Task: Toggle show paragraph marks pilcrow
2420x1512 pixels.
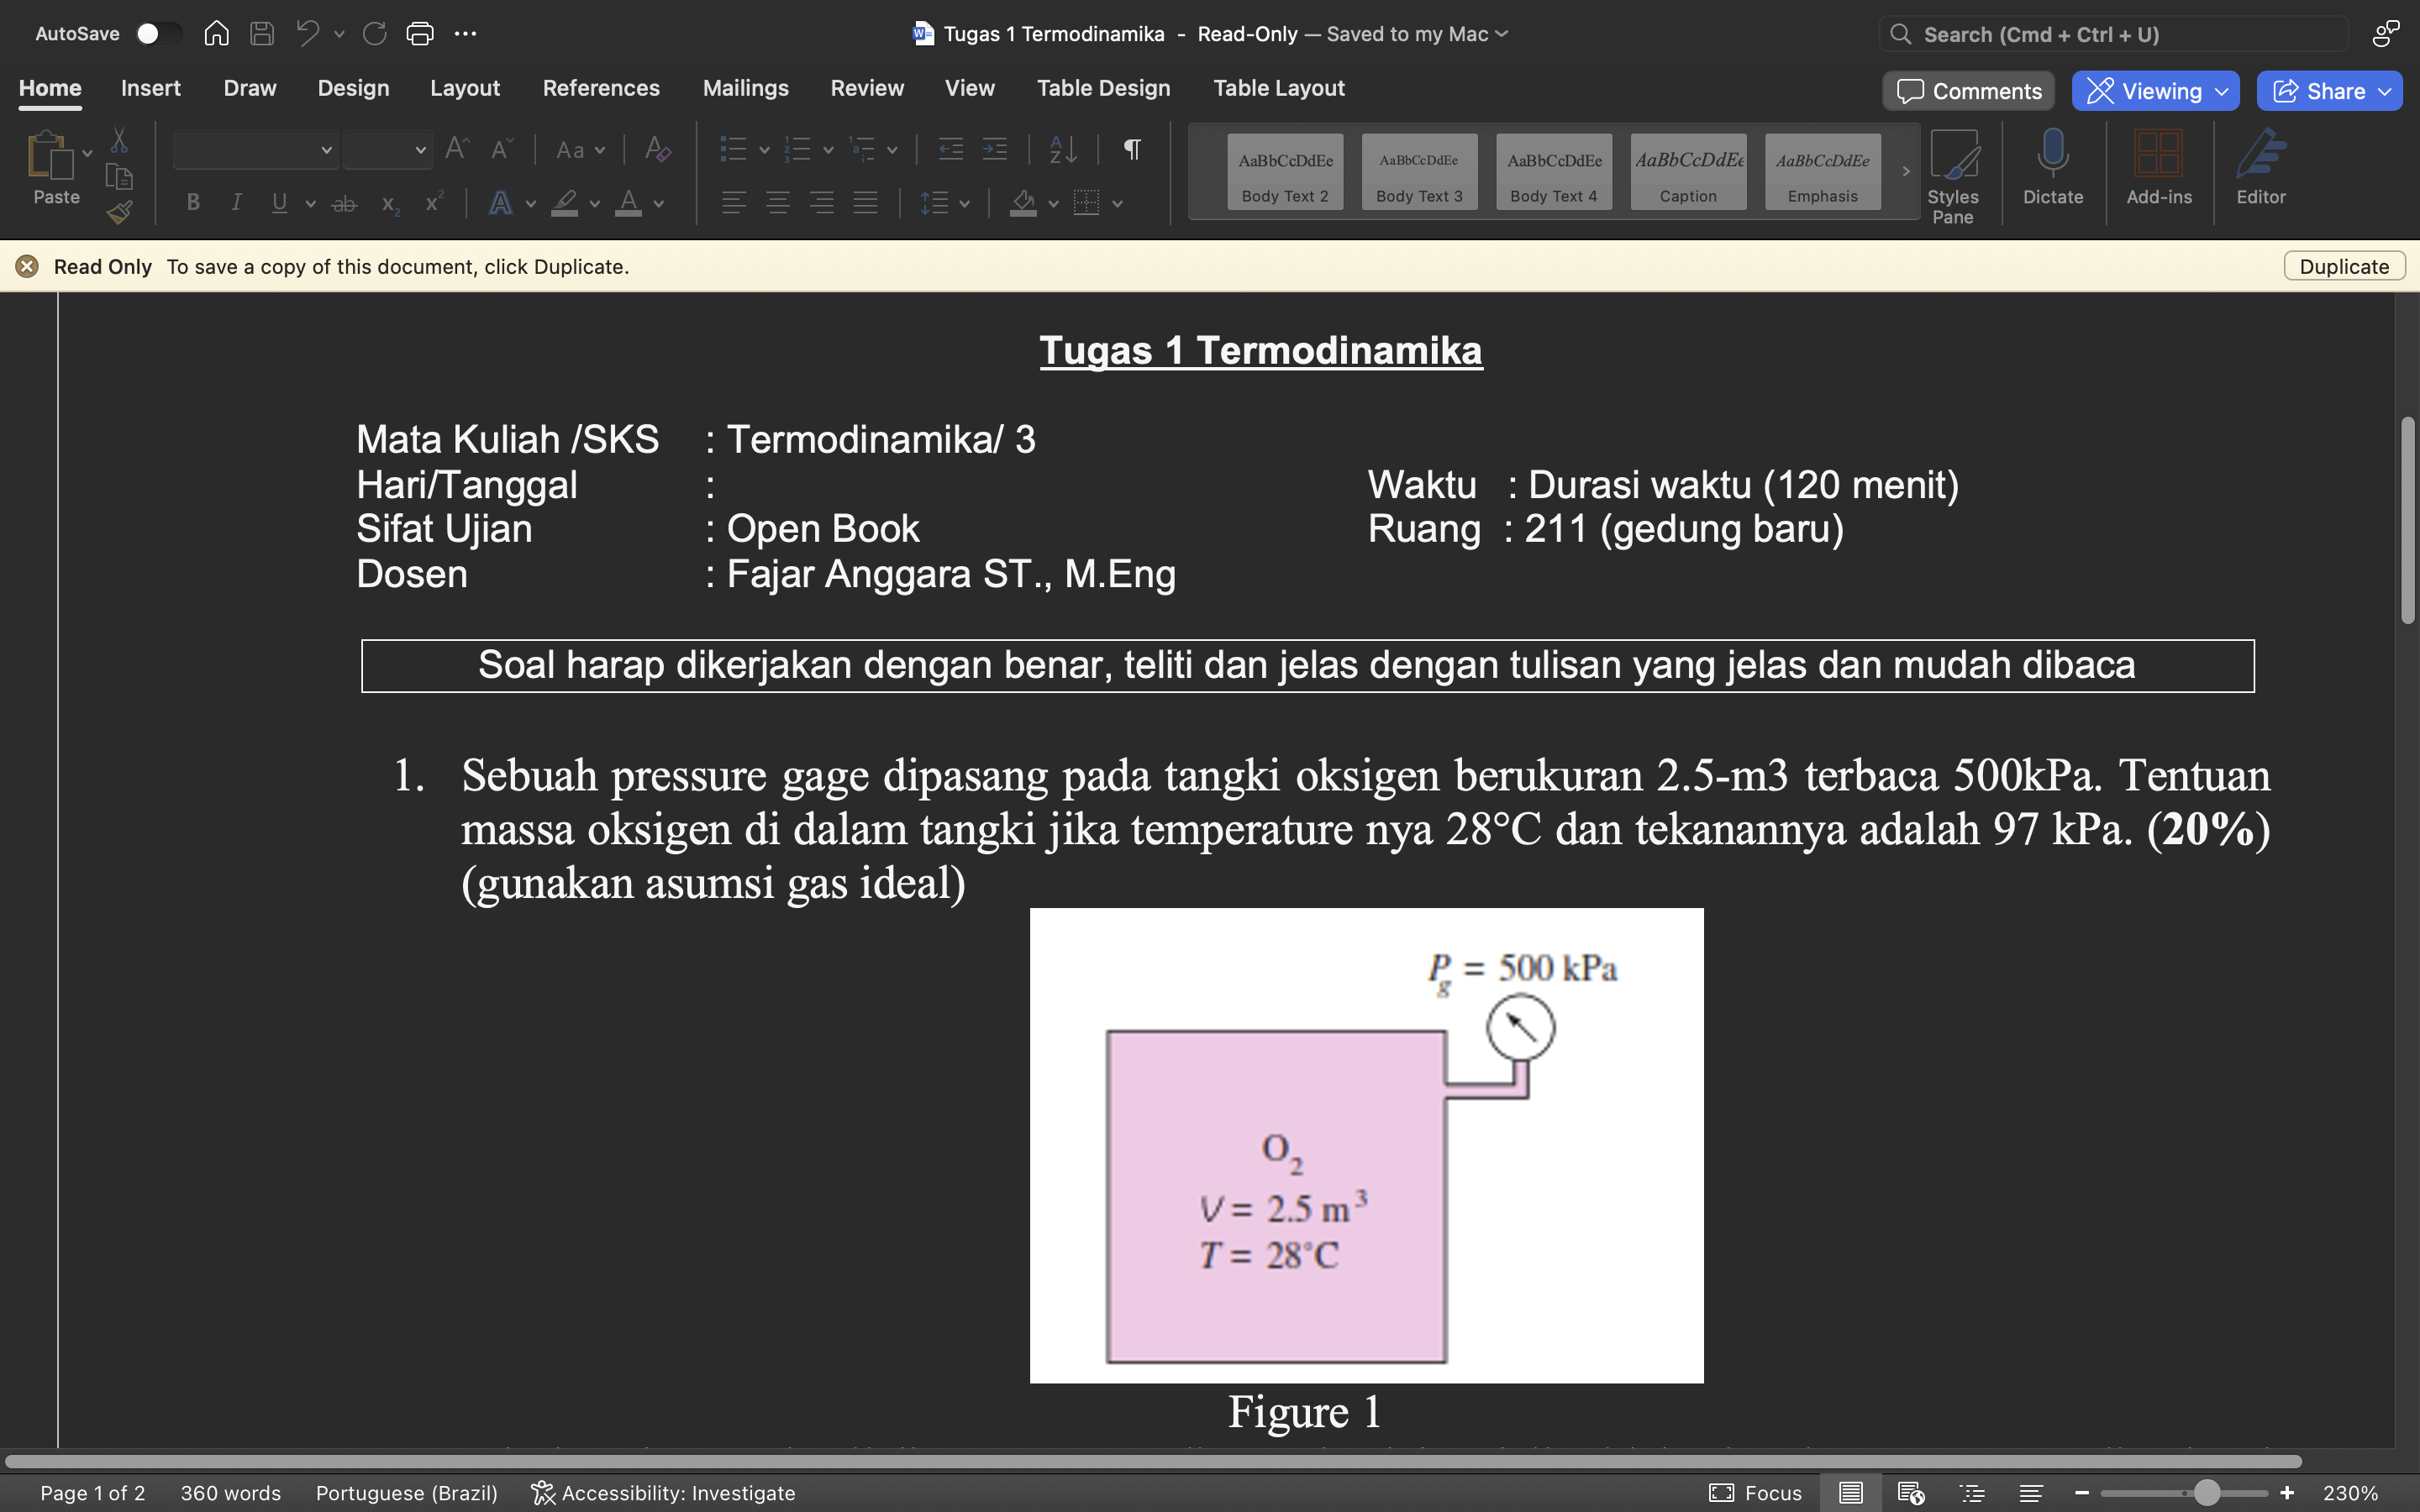Action: coord(1132,149)
